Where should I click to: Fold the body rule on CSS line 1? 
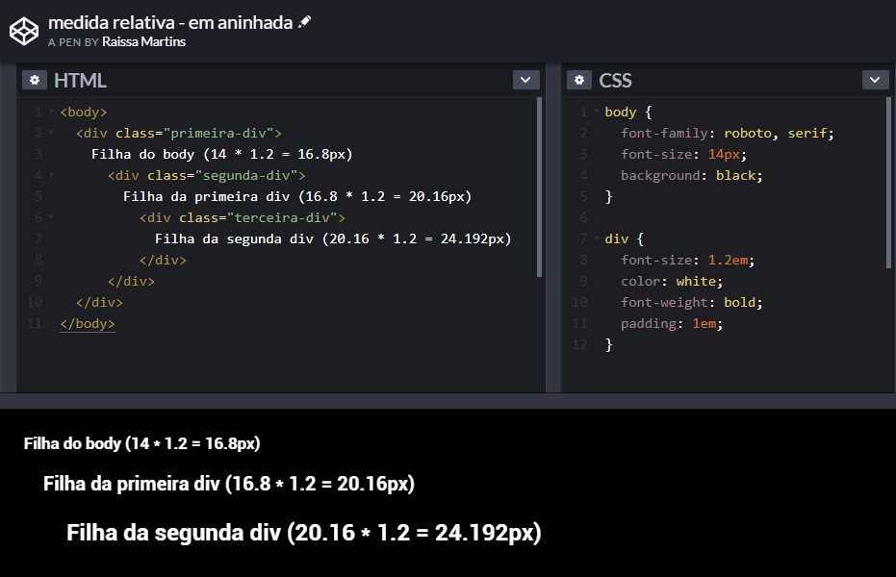597,112
